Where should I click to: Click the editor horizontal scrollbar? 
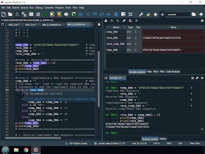tap(33, 138)
